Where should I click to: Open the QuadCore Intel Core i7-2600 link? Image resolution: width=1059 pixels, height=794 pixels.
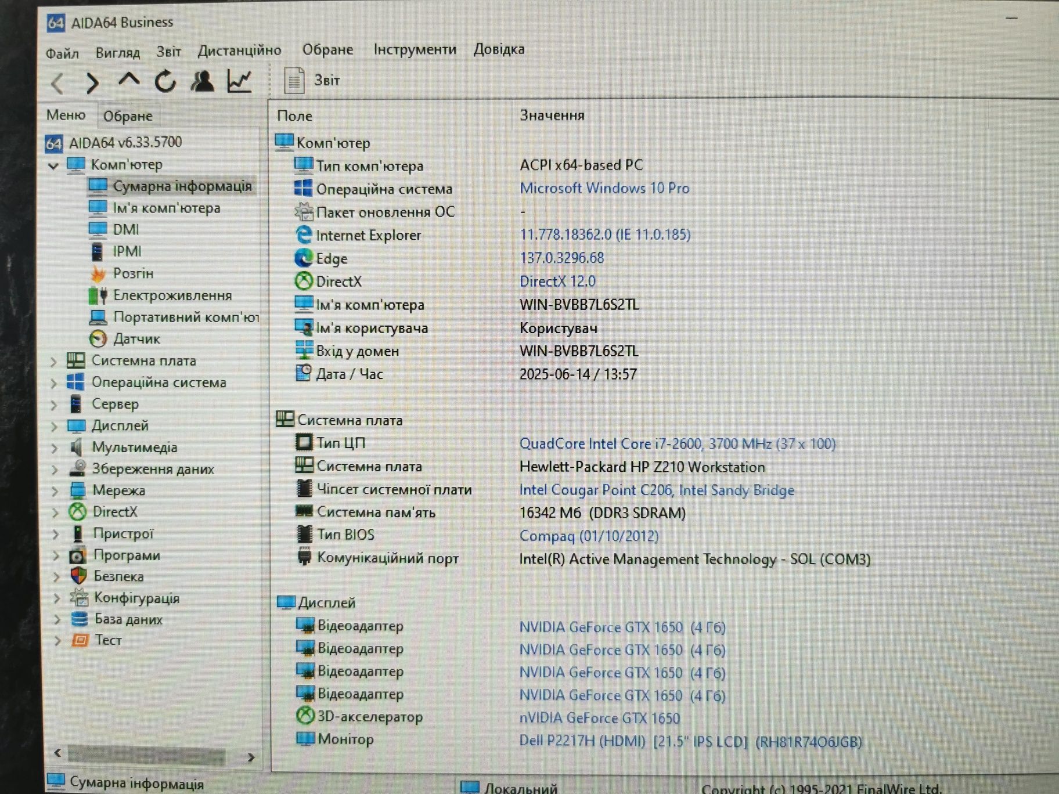tap(678, 444)
